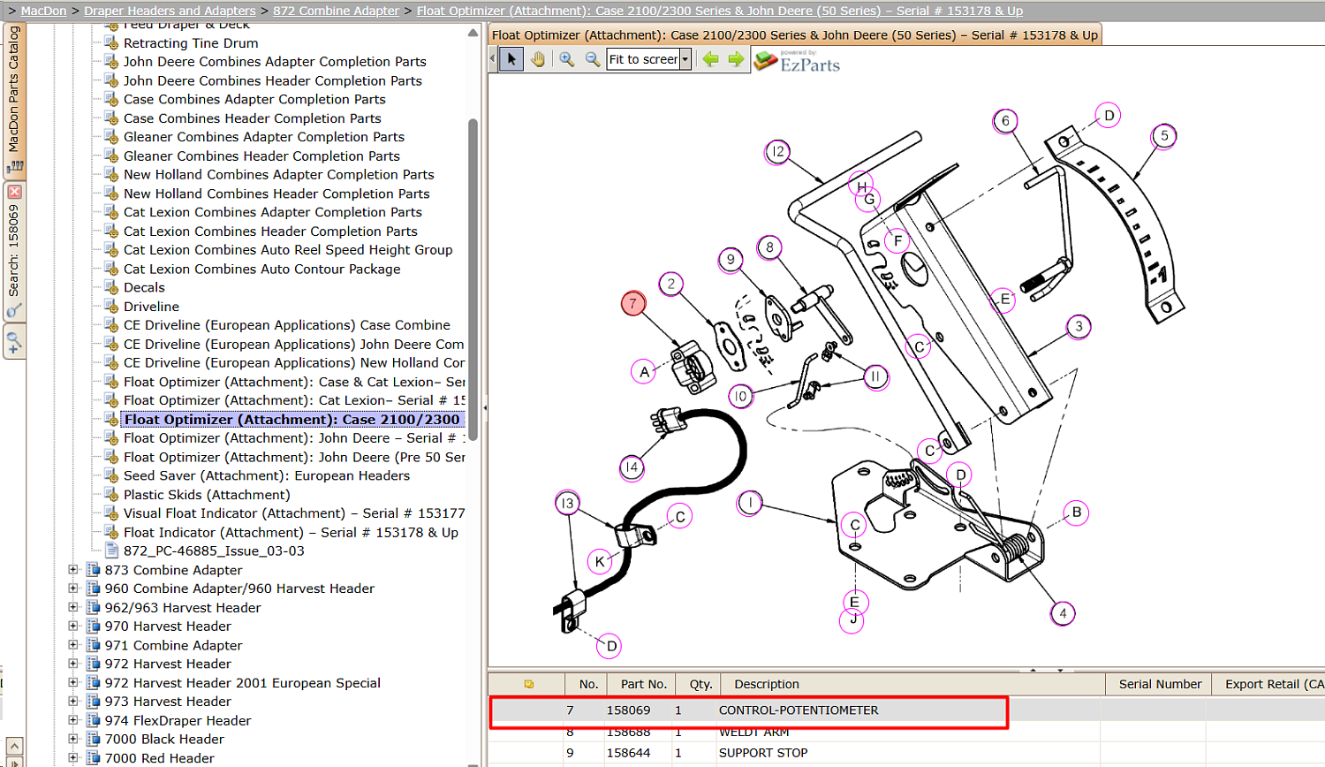Open the Float Optimizer breadcrumb link
This screenshot has height=767, width=1325.
[x=720, y=11]
